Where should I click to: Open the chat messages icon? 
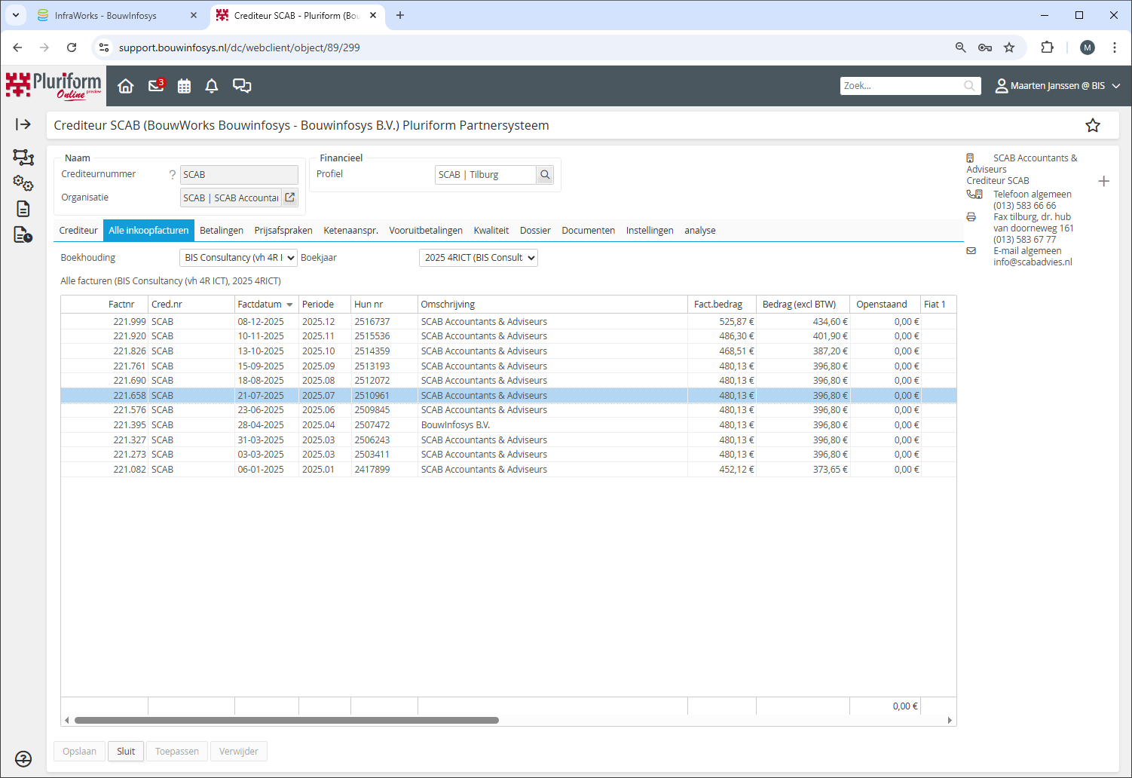(x=242, y=86)
